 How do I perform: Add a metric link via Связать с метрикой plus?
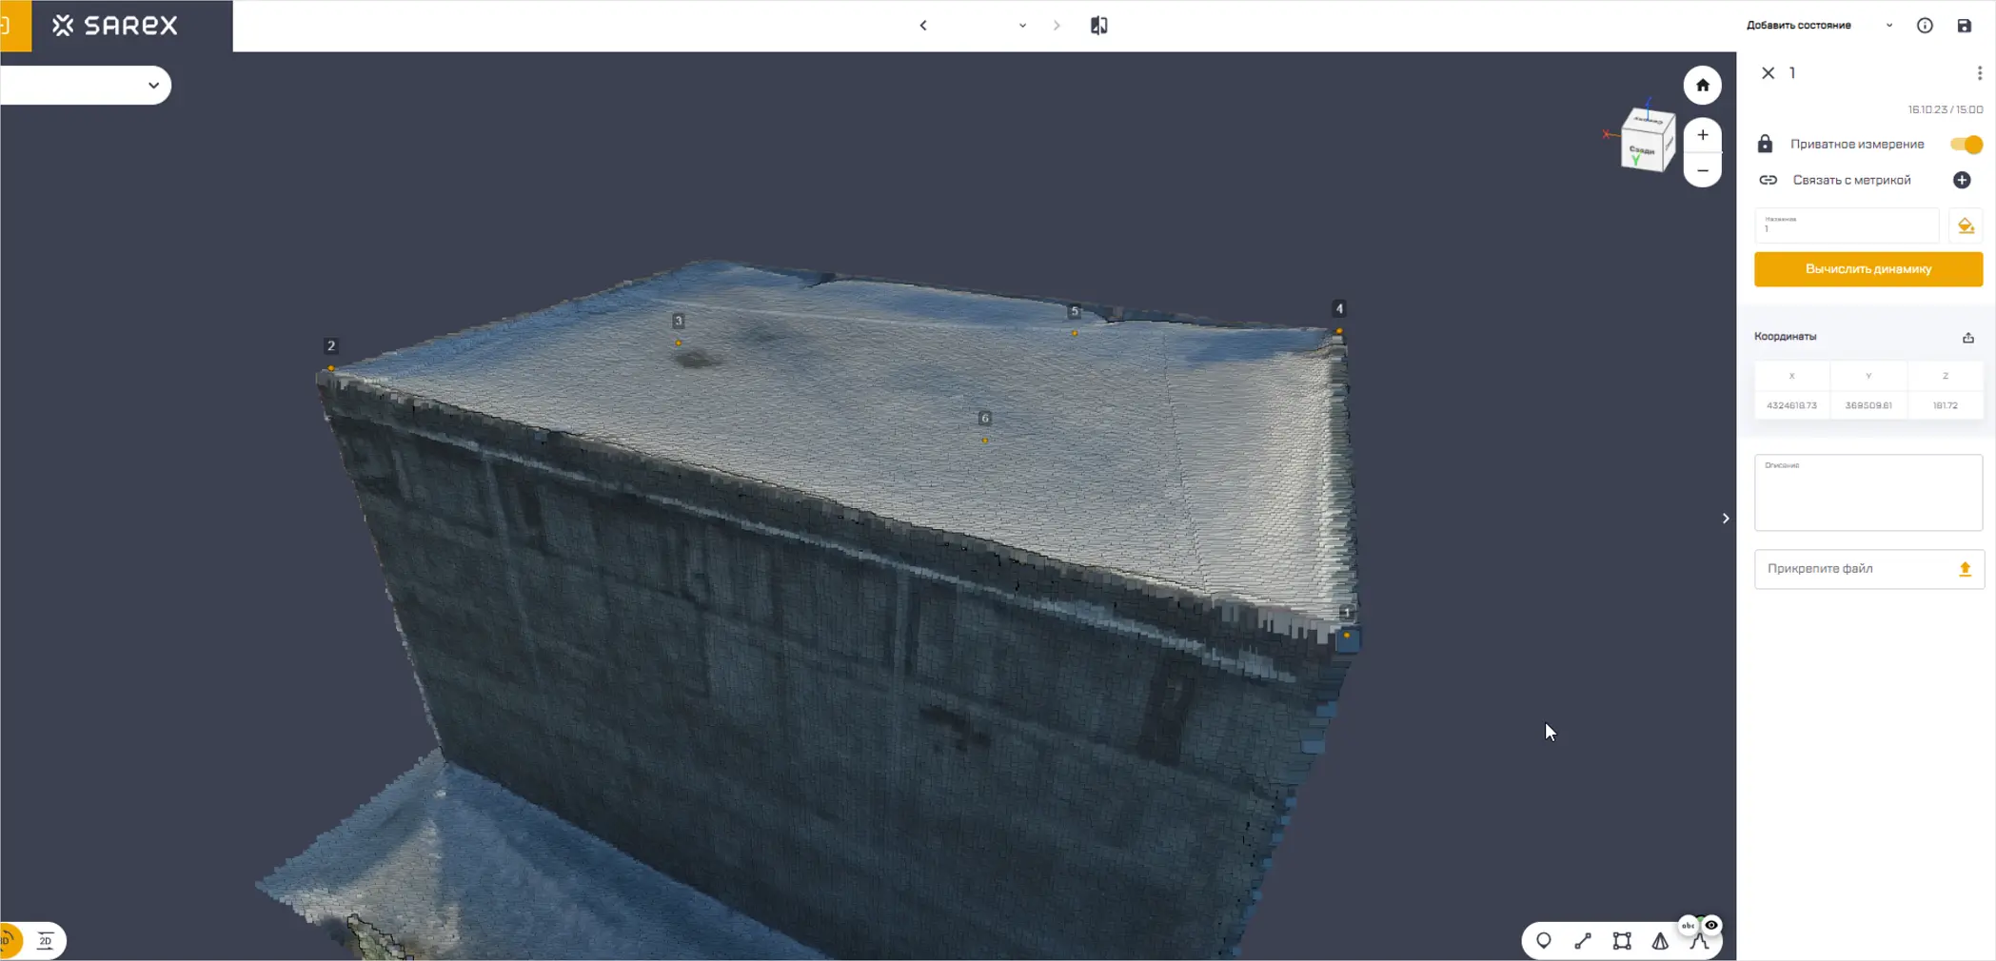pos(1962,180)
